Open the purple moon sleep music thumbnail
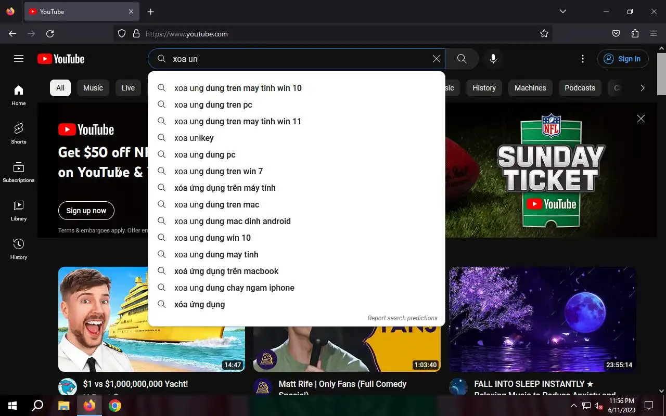 tap(543, 319)
